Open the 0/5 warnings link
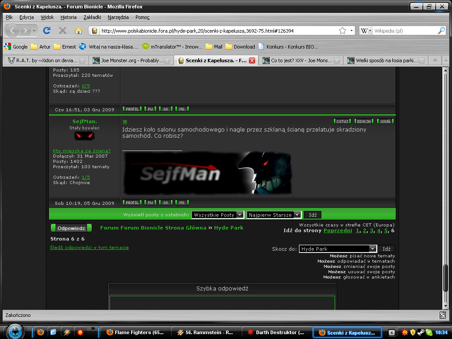Viewport: 452px width, 339px height. pyautogui.click(x=86, y=86)
